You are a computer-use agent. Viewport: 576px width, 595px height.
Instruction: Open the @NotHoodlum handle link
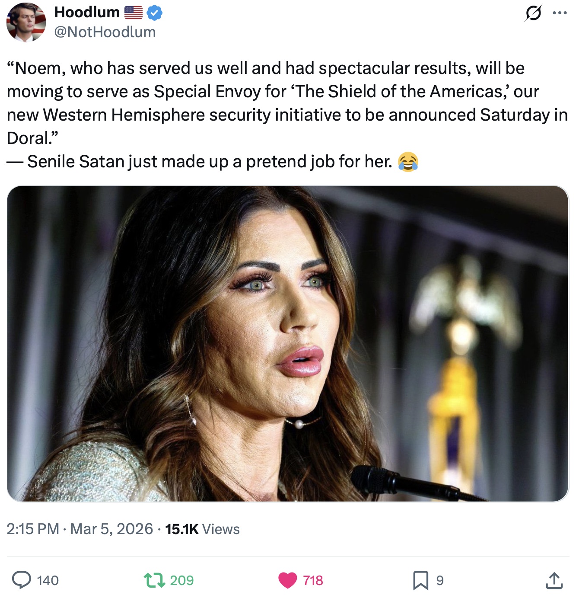(105, 32)
